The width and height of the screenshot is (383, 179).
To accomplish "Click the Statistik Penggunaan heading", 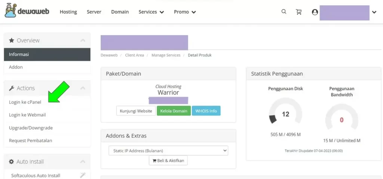I will pyautogui.click(x=277, y=74).
